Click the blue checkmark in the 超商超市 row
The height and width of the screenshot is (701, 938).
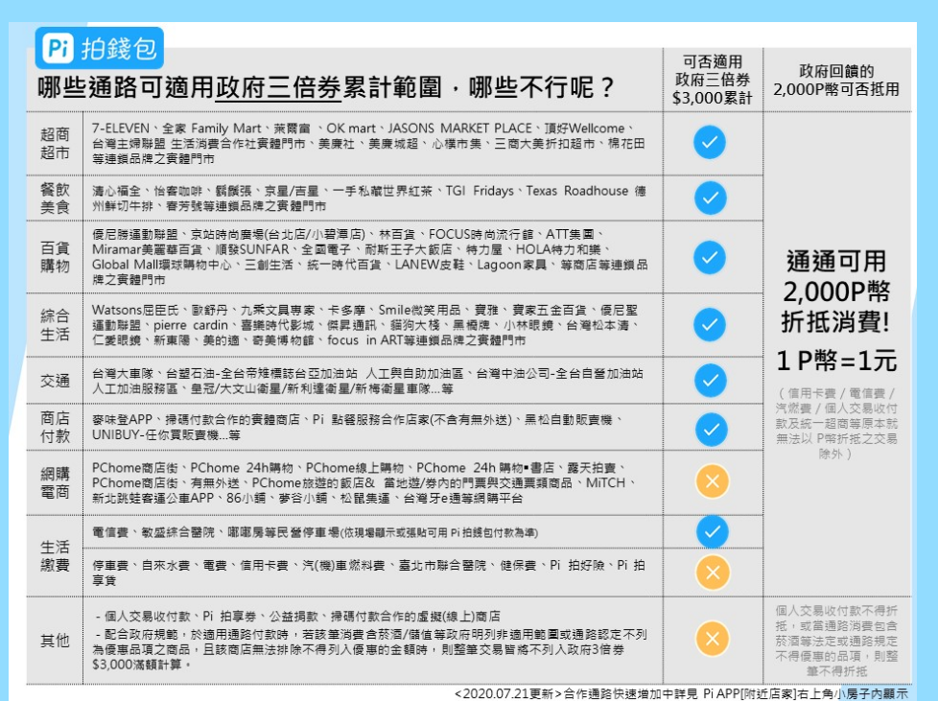[x=710, y=142]
